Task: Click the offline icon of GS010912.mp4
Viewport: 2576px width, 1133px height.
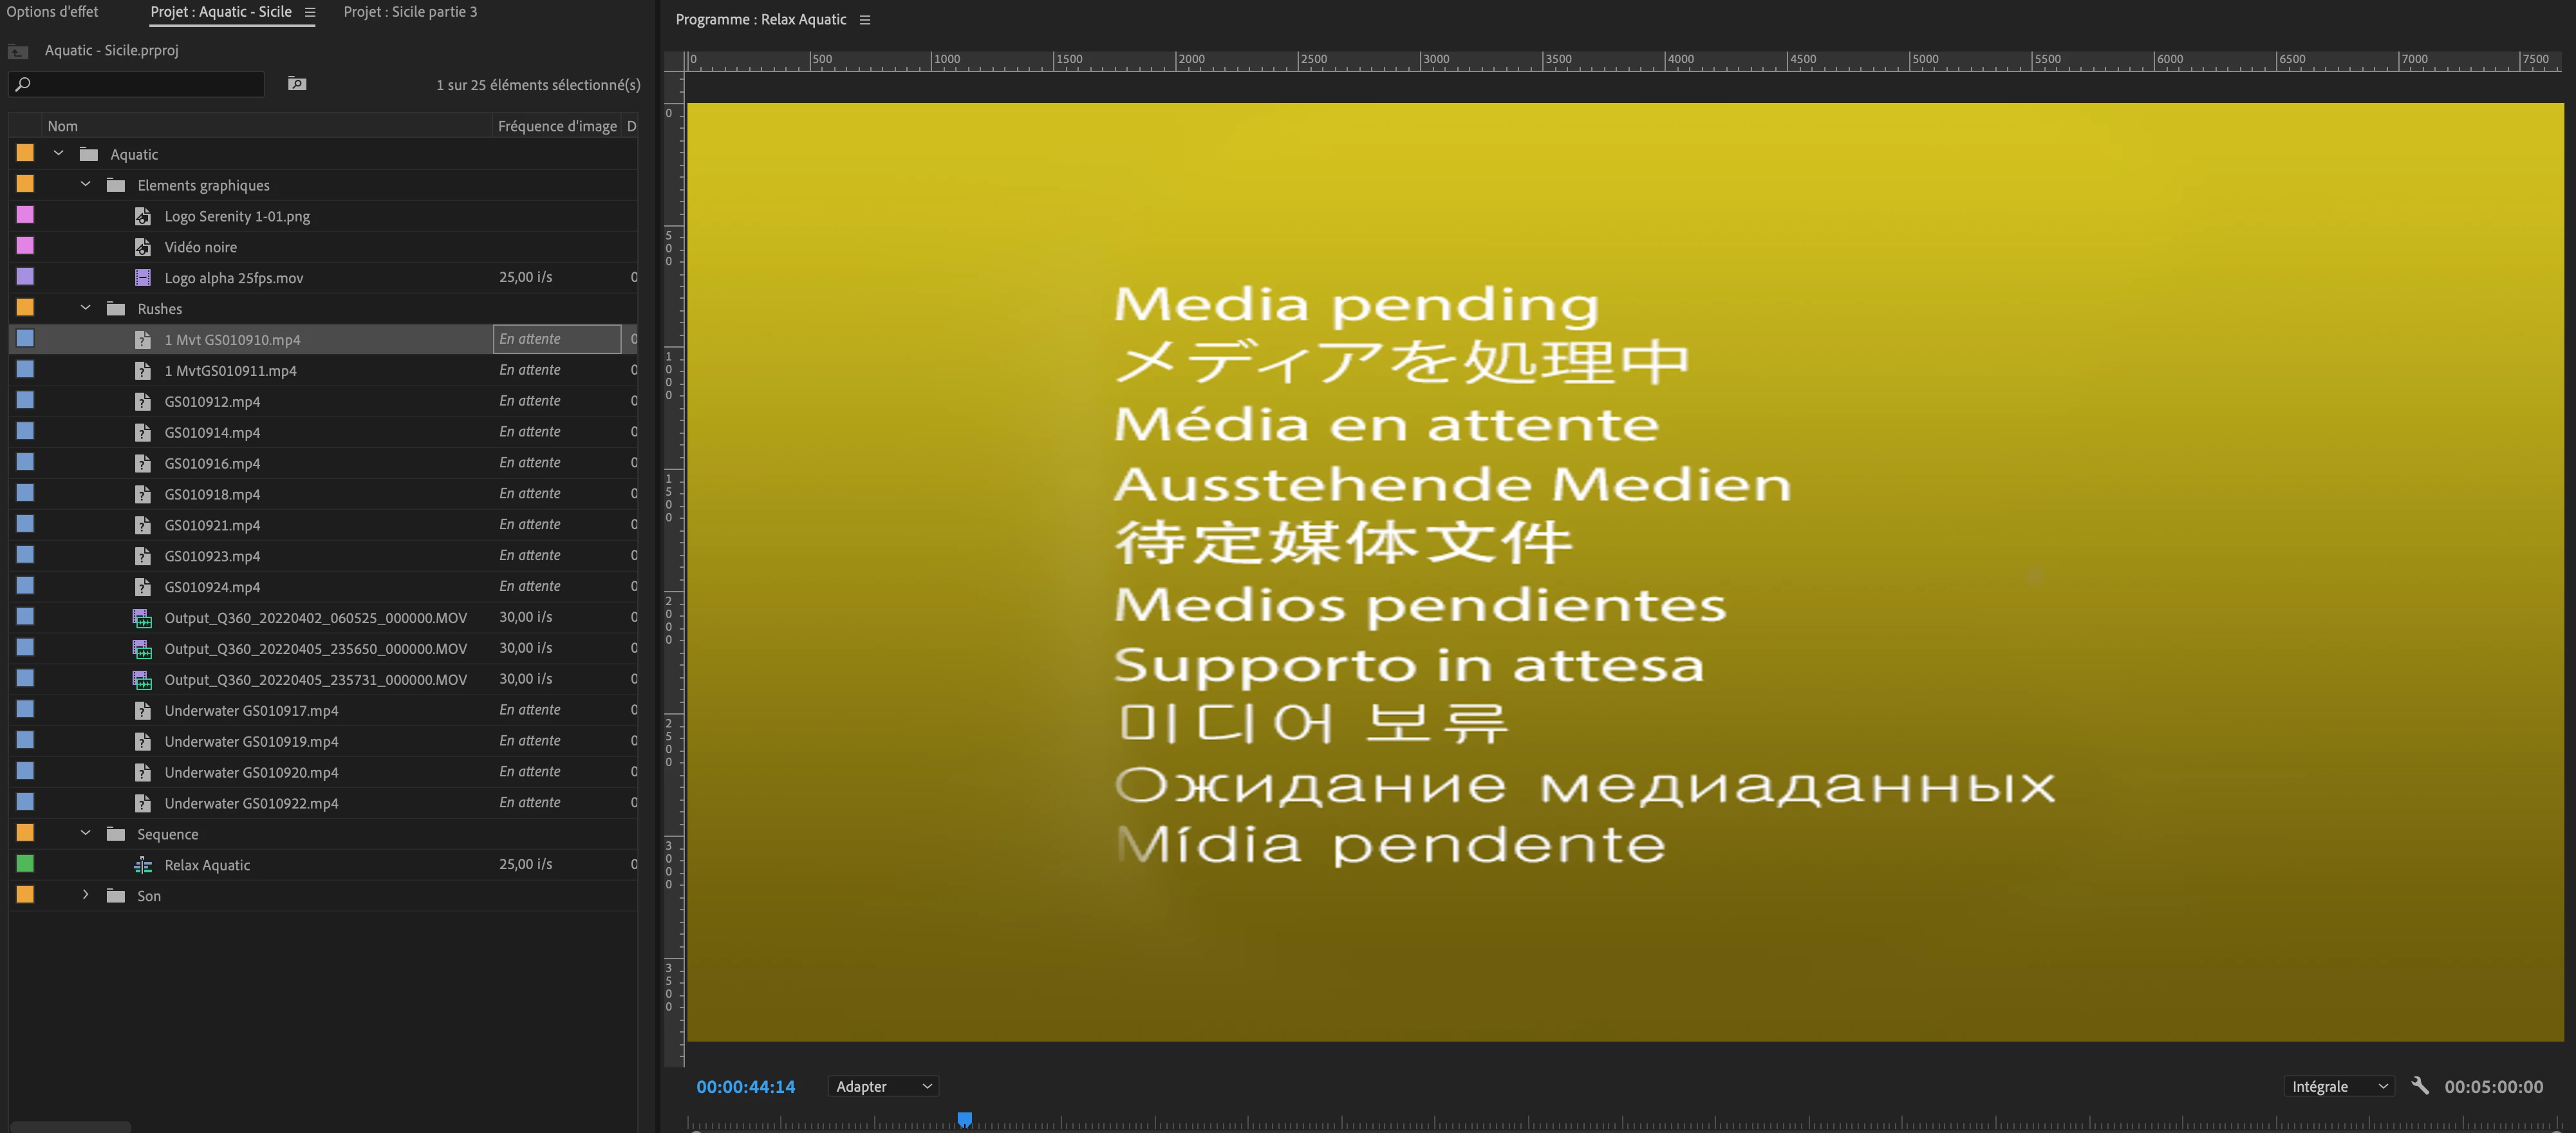Action: tap(143, 402)
